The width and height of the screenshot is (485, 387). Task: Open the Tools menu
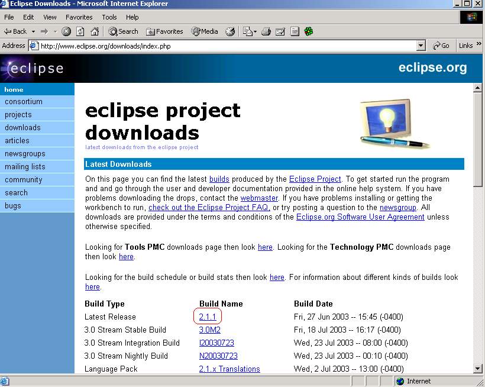[109, 17]
